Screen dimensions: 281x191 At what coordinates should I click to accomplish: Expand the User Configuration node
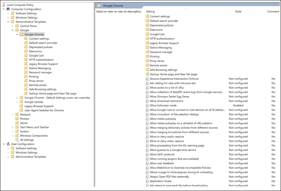coord(3,144)
